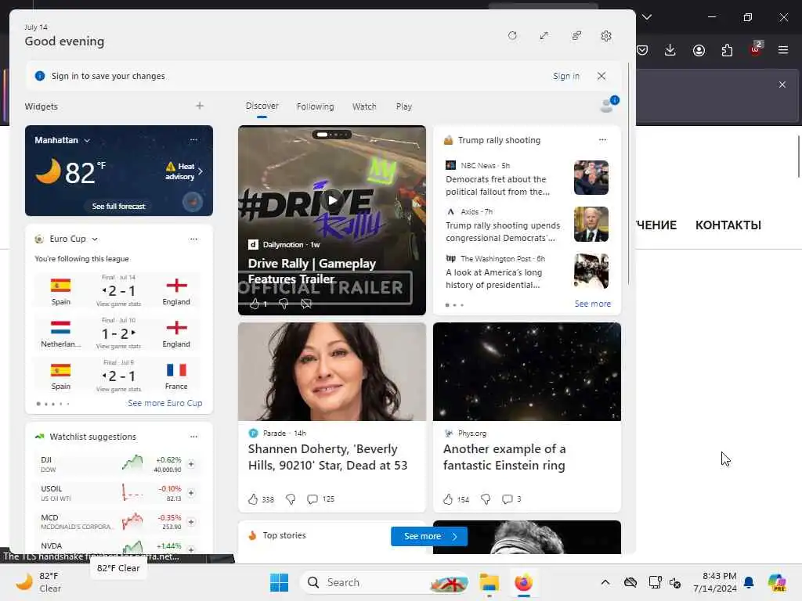Like the Drive Rally video
The image size is (802, 601).
[255, 304]
